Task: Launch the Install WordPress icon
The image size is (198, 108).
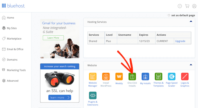Action: tap(106, 76)
